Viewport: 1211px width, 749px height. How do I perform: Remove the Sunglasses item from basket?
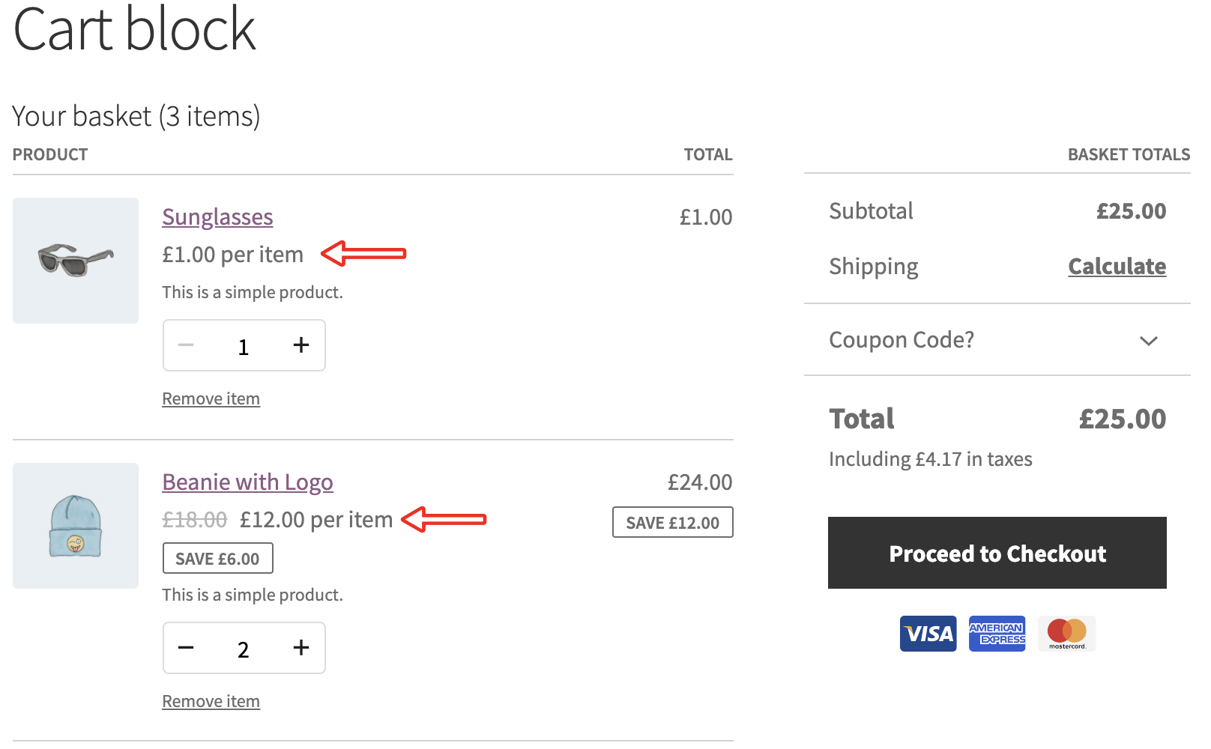click(x=211, y=398)
